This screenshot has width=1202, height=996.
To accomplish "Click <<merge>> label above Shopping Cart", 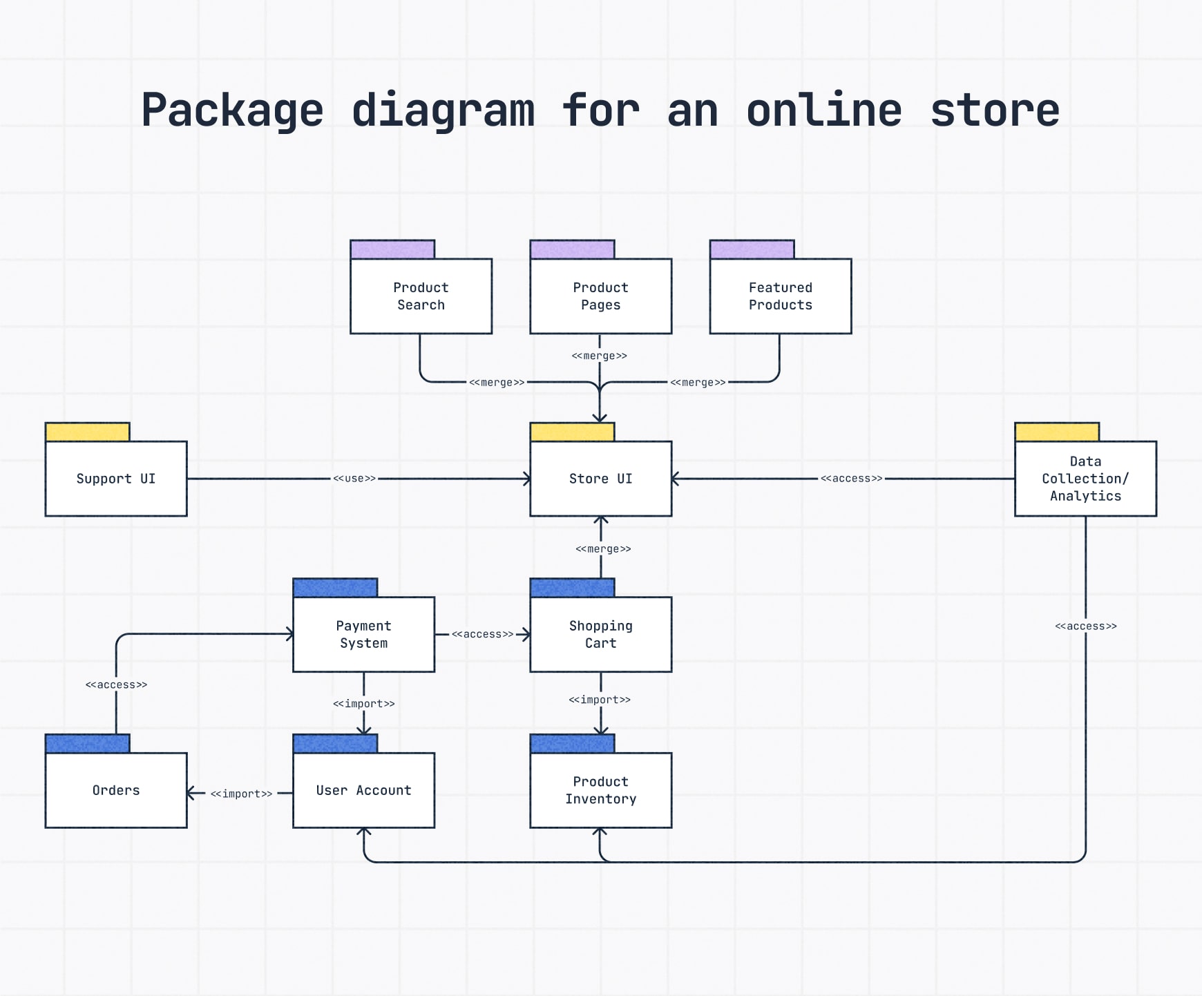I will (603, 549).
